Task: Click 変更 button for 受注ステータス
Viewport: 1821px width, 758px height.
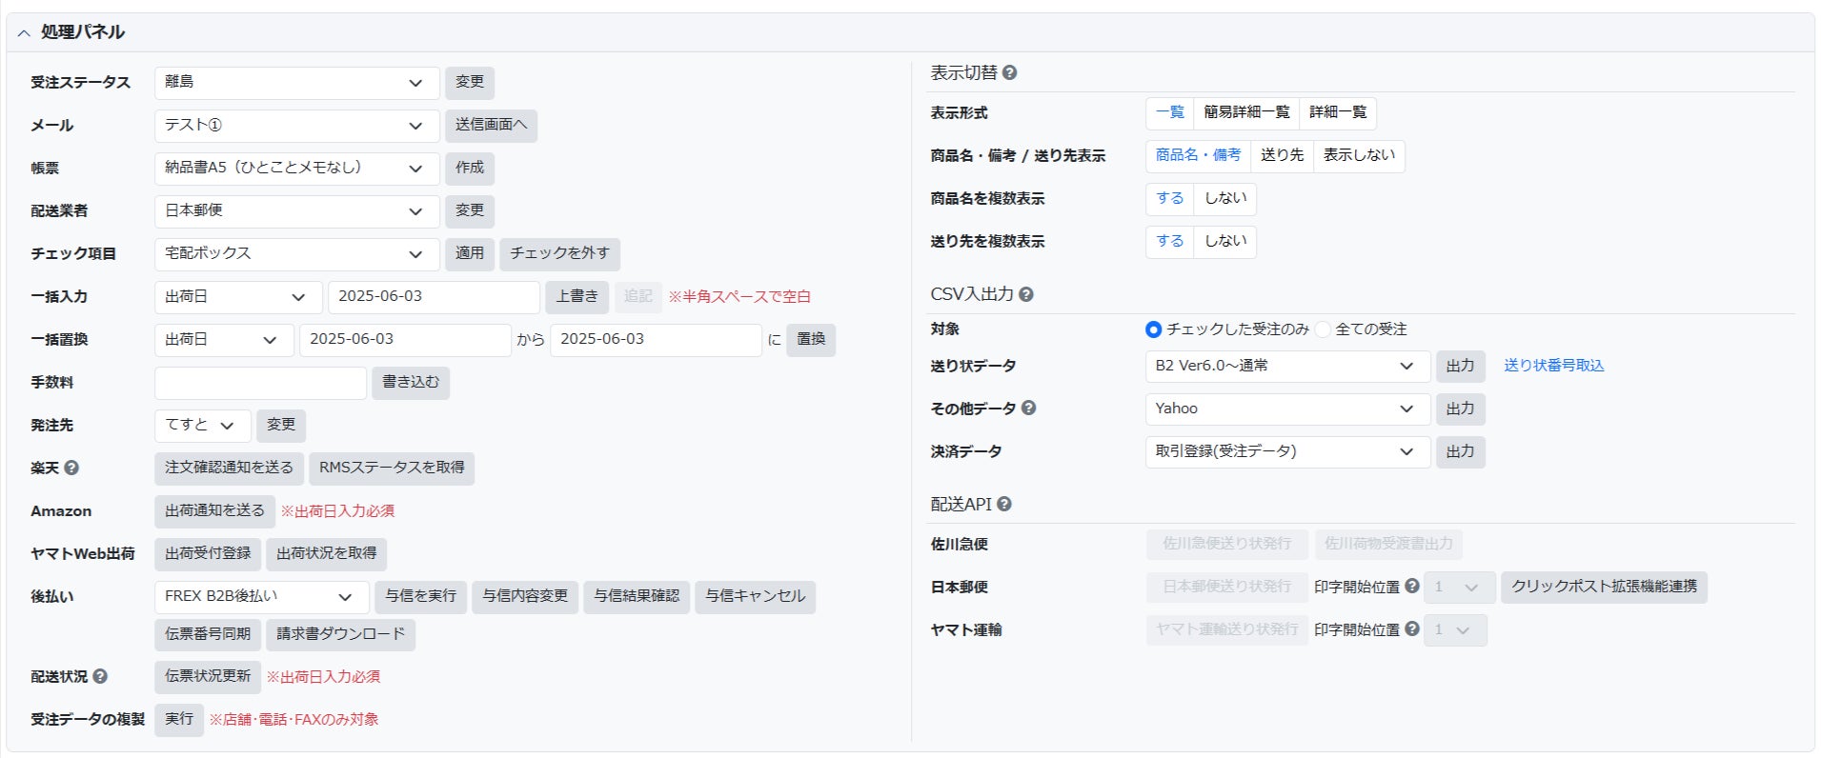Action: pyautogui.click(x=470, y=83)
